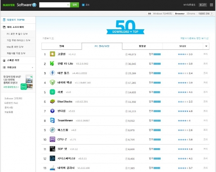
Task: Go to the NAVER home logo
Action: pyautogui.click(x=9, y=5)
